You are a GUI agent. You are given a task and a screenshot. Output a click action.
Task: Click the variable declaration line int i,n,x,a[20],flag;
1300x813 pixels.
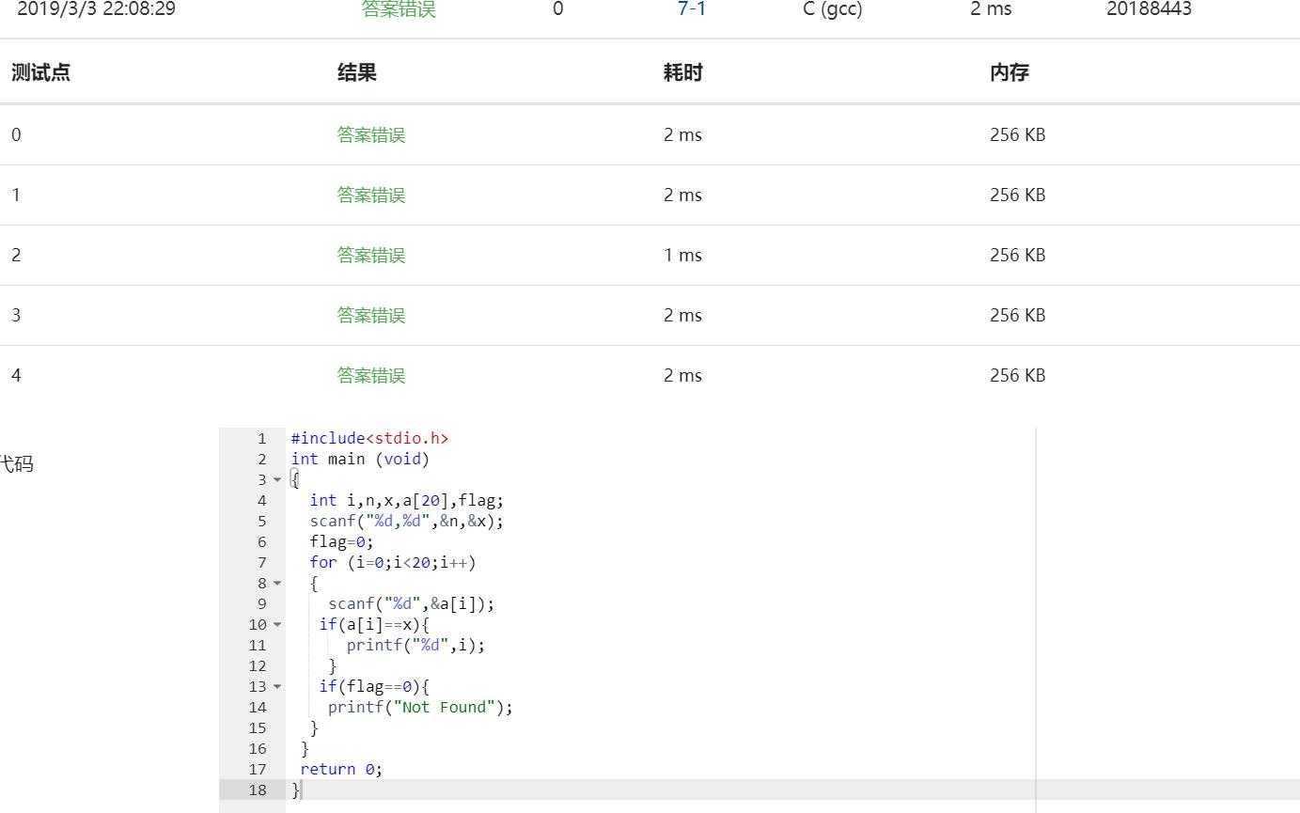click(407, 500)
